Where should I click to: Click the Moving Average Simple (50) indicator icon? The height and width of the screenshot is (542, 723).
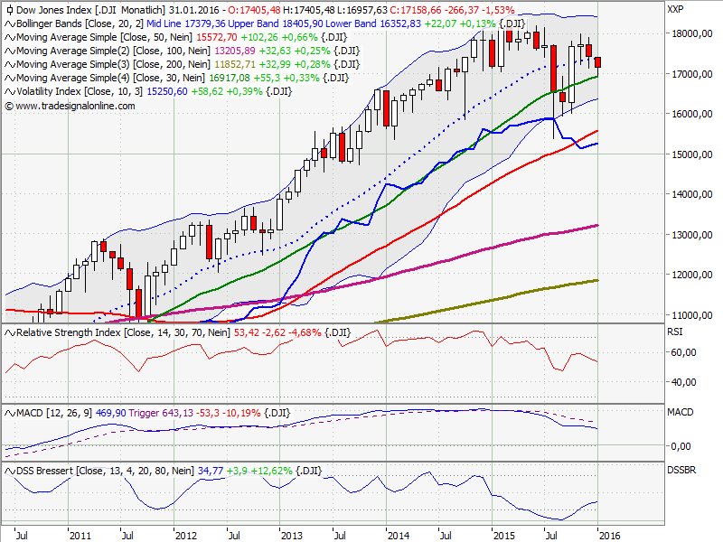[x=10, y=38]
